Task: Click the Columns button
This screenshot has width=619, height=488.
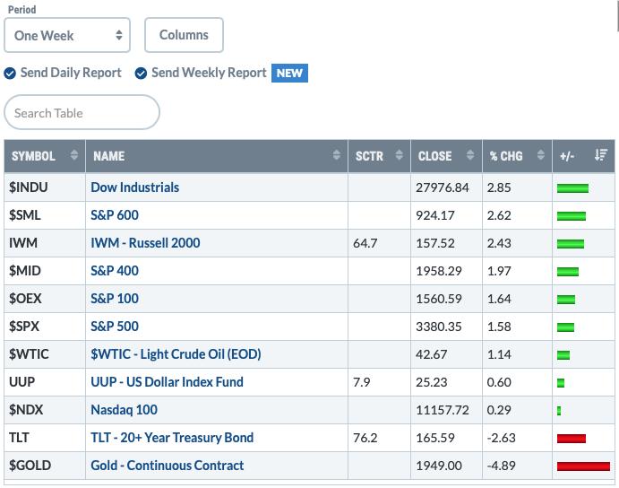Action: 184,35
